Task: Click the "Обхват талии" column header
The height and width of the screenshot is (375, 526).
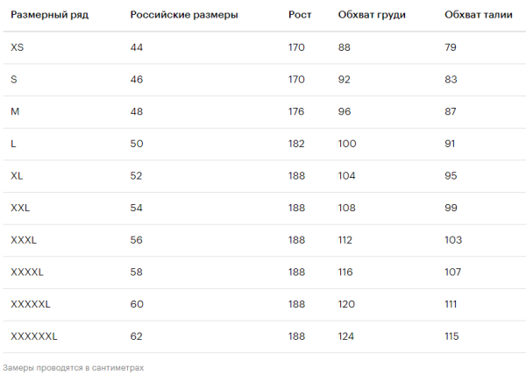Action: tap(478, 16)
